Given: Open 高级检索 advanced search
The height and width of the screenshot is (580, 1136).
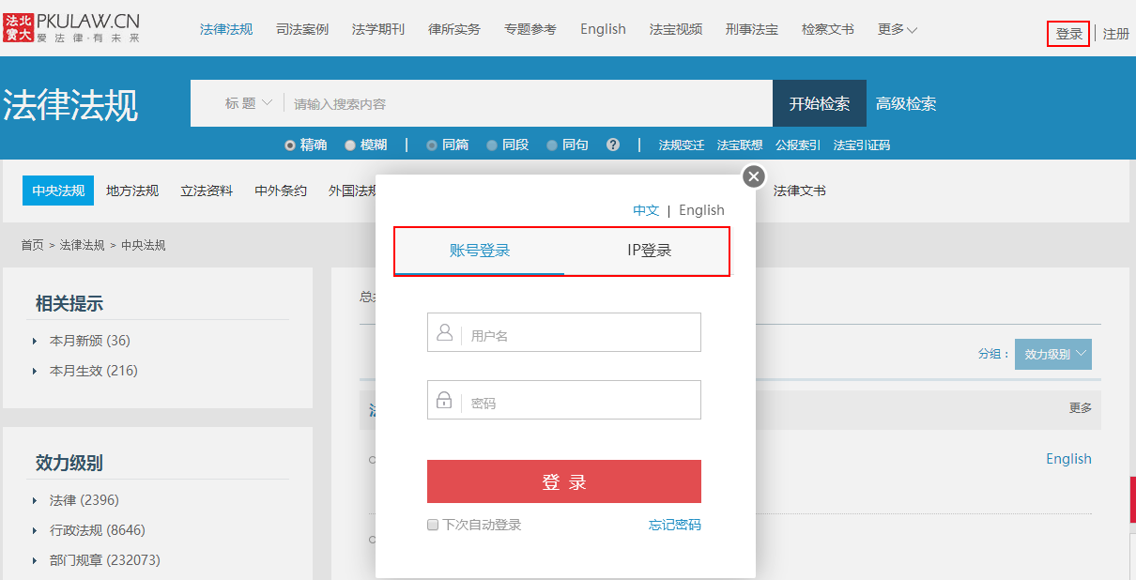Looking at the screenshot, I should click(906, 103).
